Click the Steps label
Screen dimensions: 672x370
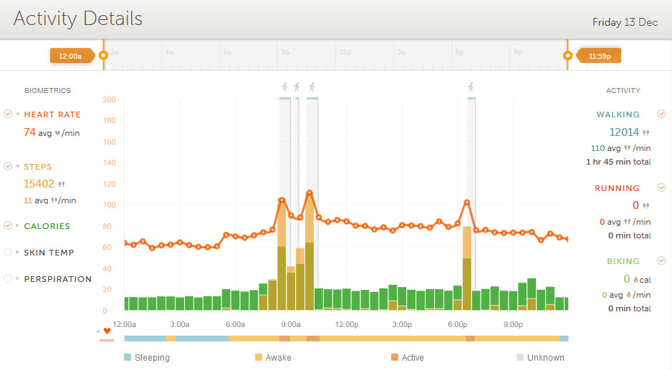tap(38, 167)
